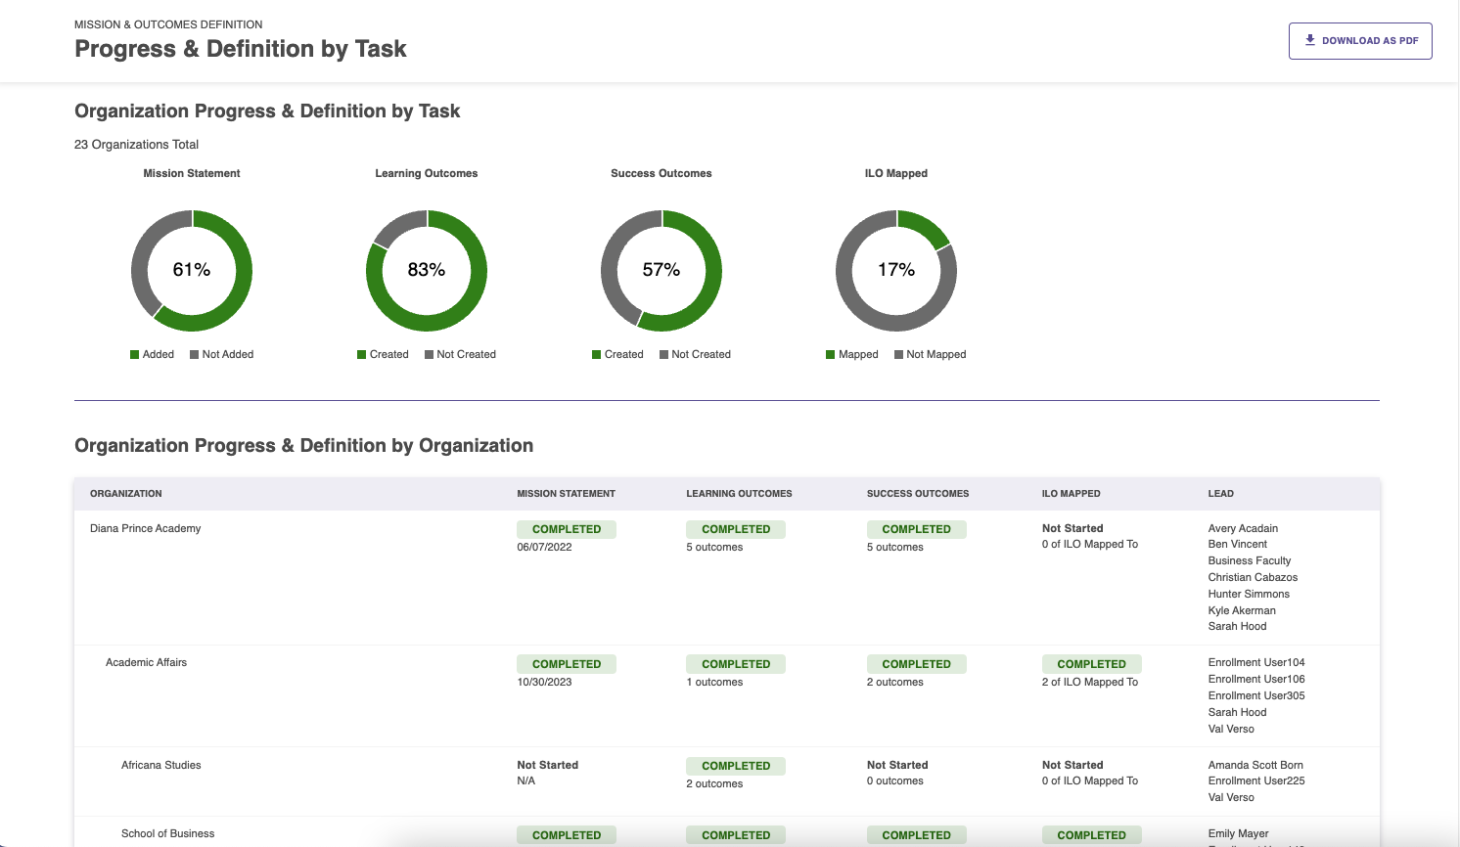Screen dimensions: 1460x847
Task: Click the 10/30/2023 mission date
Action: tap(544, 683)
